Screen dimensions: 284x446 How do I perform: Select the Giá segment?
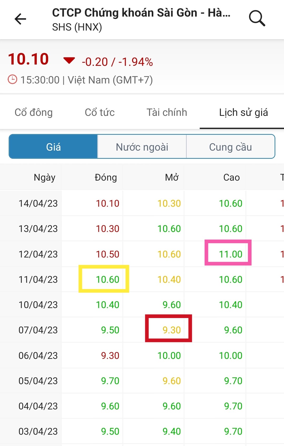tap(53, 147)
